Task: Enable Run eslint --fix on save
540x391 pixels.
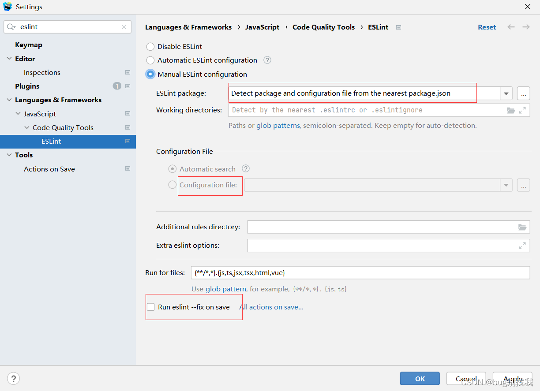Action: coord(151,307)
